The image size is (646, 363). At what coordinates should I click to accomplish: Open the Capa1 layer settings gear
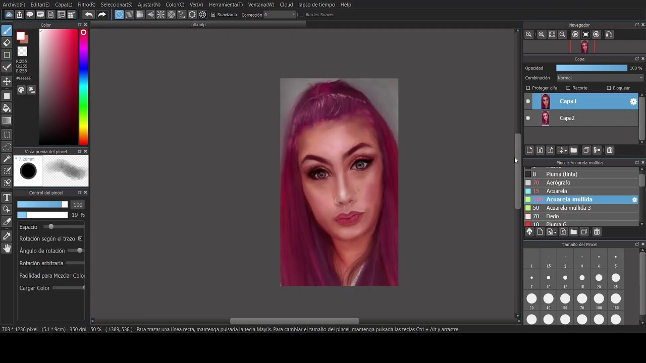(633, 101)
